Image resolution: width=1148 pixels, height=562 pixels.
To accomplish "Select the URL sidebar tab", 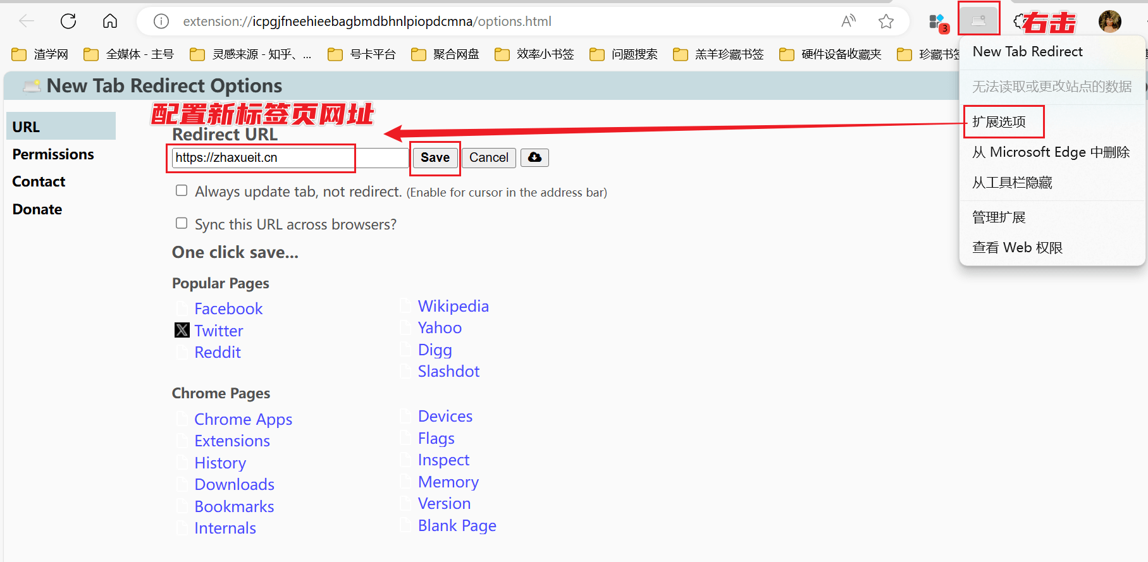I will pos(61,126).
